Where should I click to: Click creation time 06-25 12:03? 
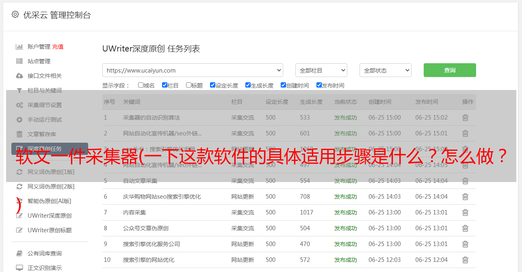[385, 260]
